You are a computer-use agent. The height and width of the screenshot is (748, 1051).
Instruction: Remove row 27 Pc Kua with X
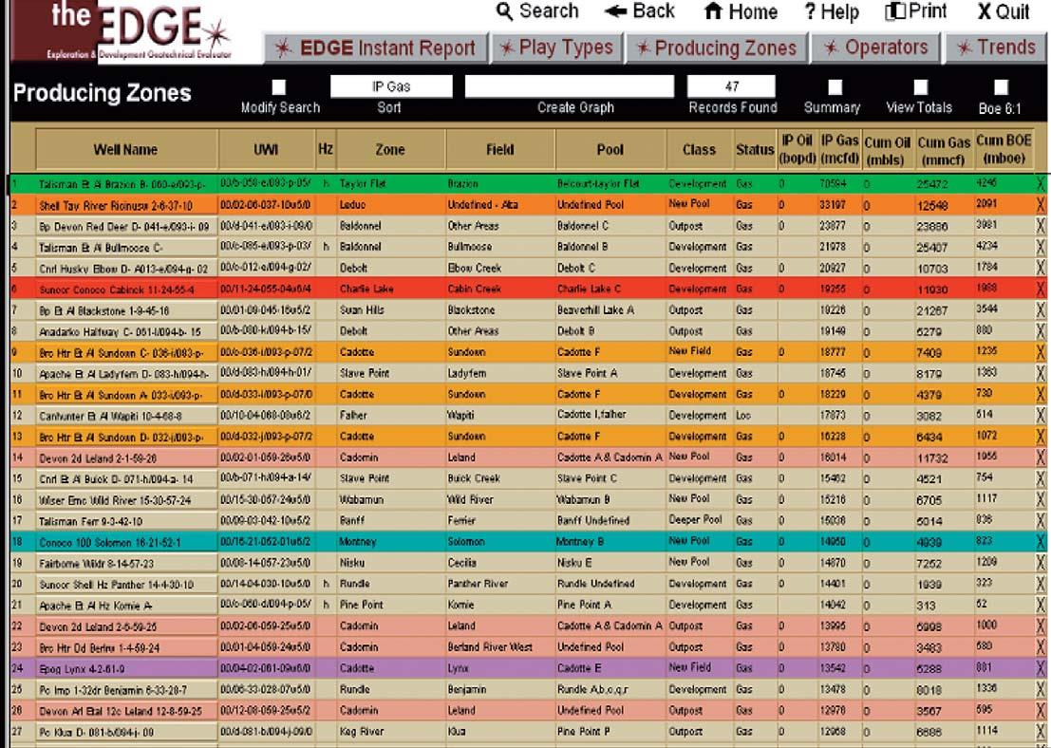click(x=1041, y=731)
